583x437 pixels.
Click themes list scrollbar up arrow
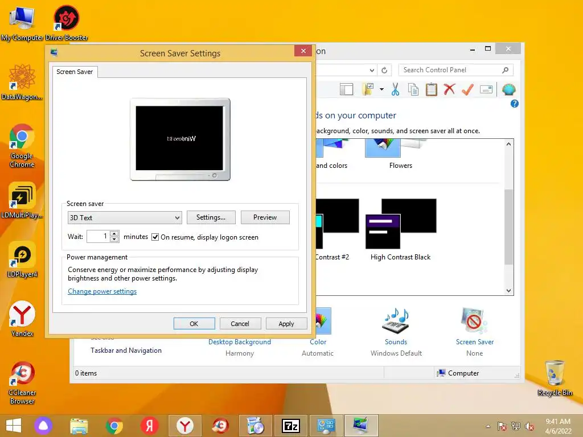[508, 144]
